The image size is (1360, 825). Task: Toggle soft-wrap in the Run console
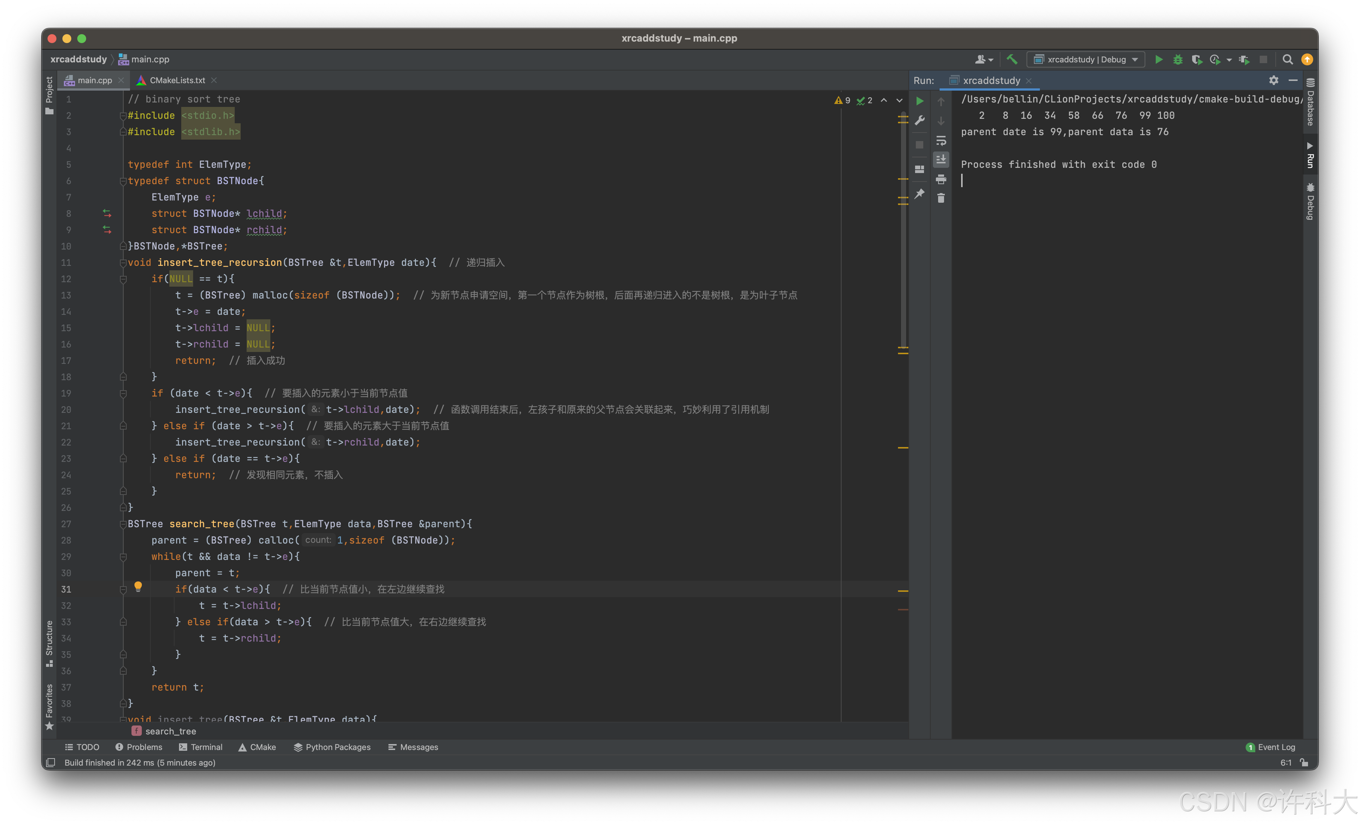[x=941, y=141]
